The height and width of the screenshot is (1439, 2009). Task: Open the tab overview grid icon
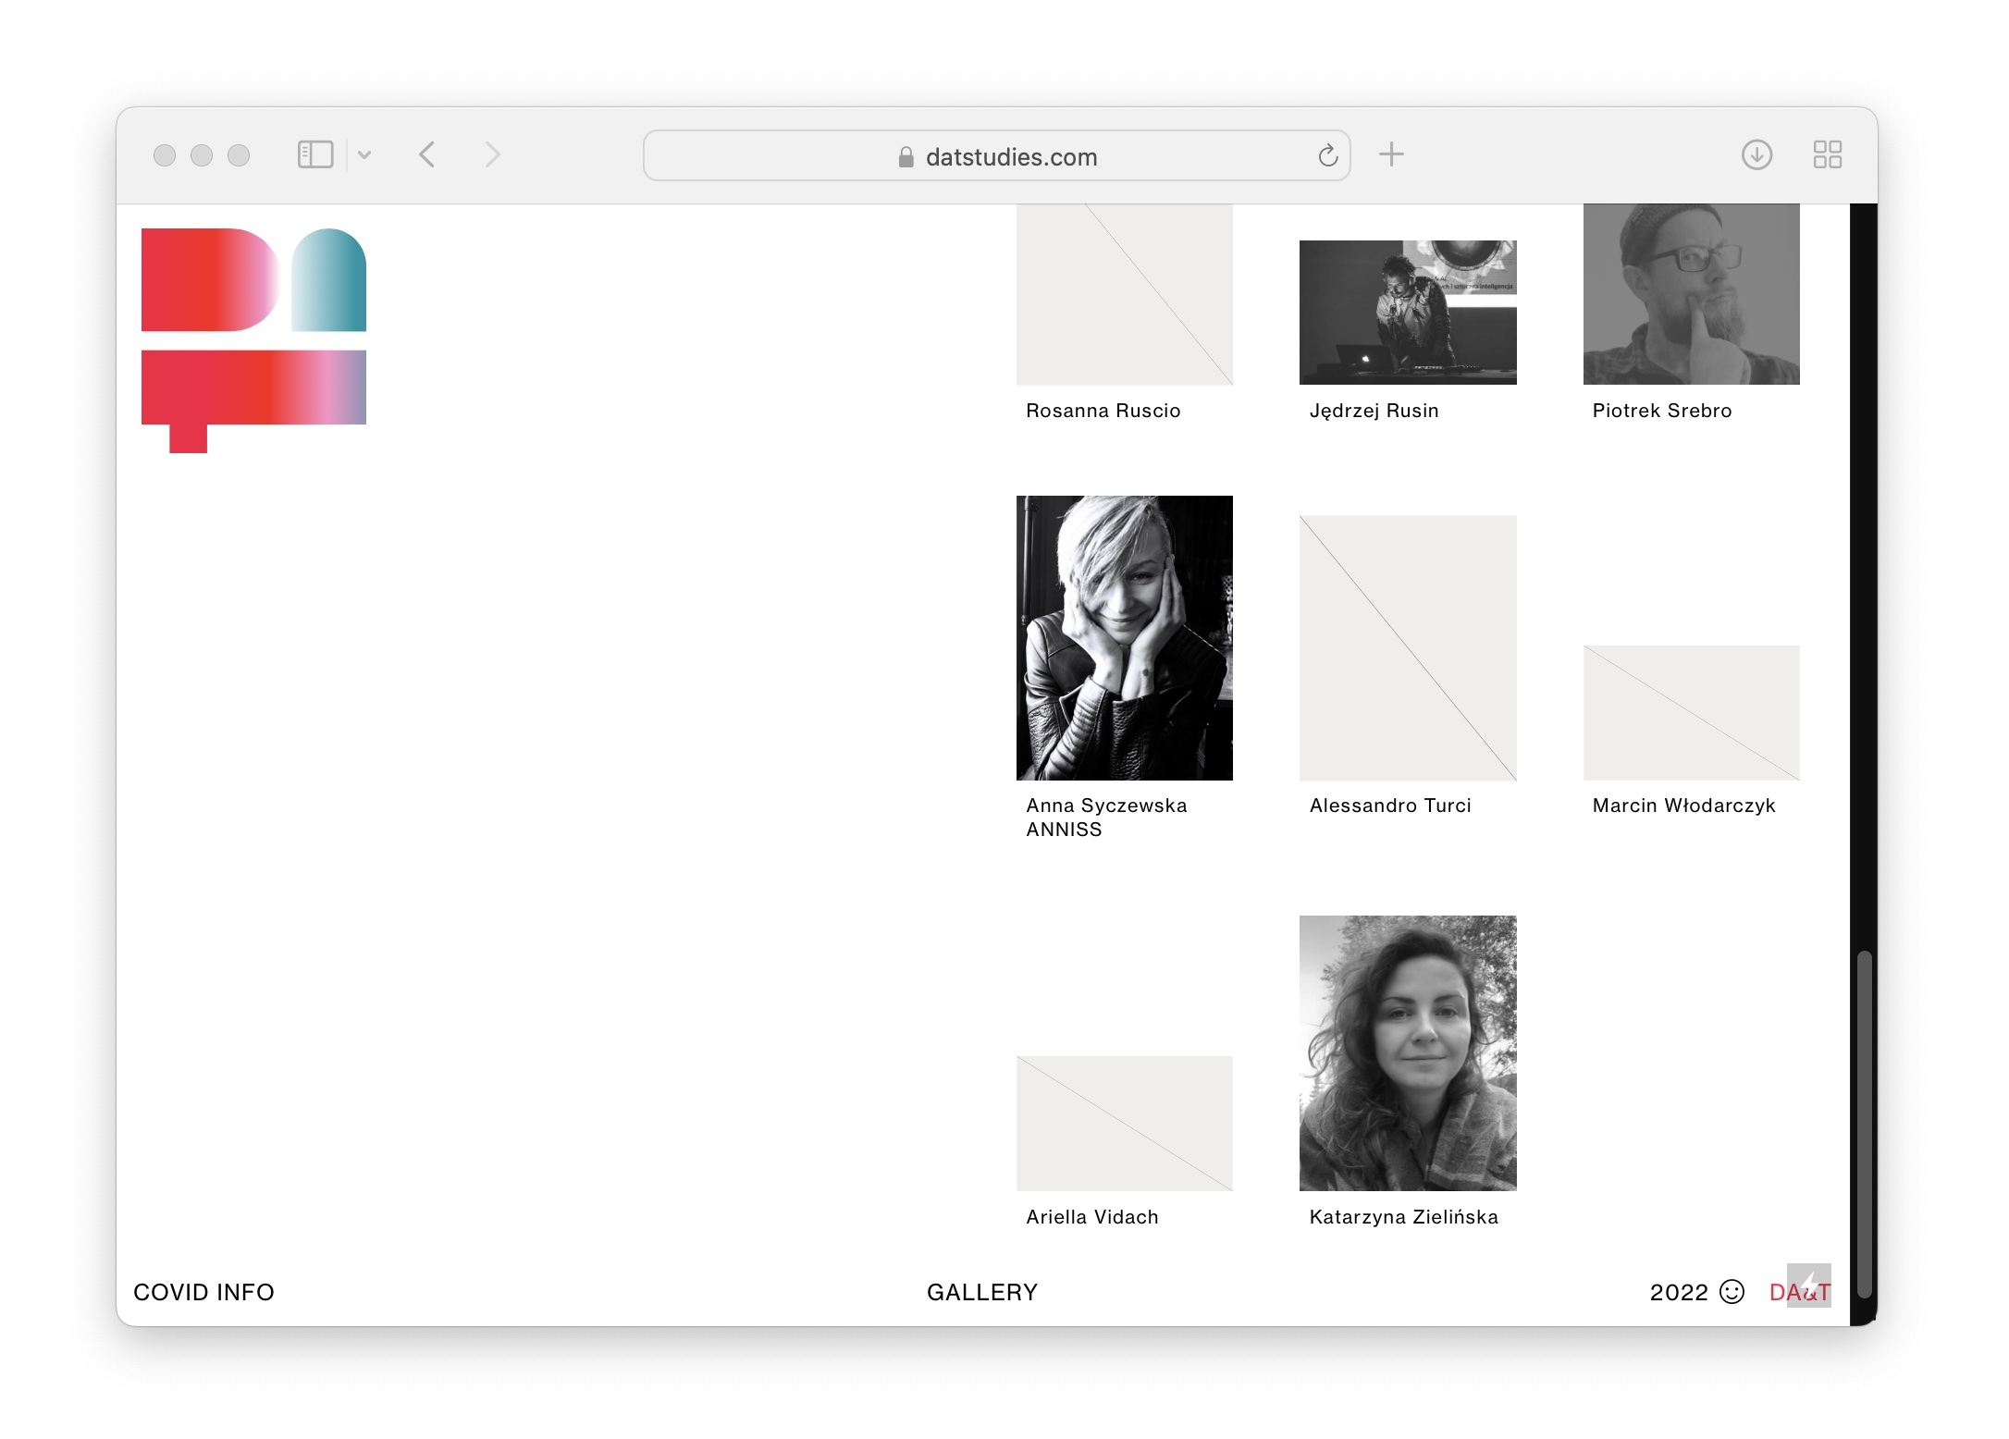1827,154
